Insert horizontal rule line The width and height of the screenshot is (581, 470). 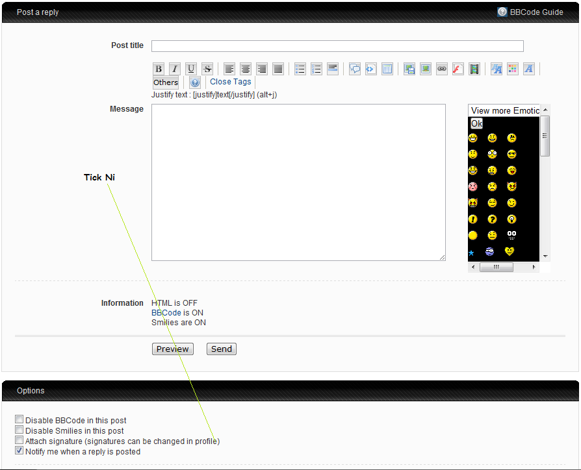[x=333, y=69]
